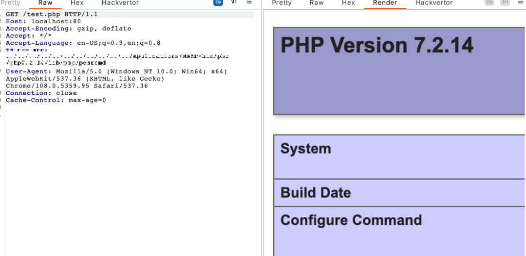This screenshot has width=526, height=256.
Task: Click response panel show non-printable characters icon
Action: (x=505, y=2)
